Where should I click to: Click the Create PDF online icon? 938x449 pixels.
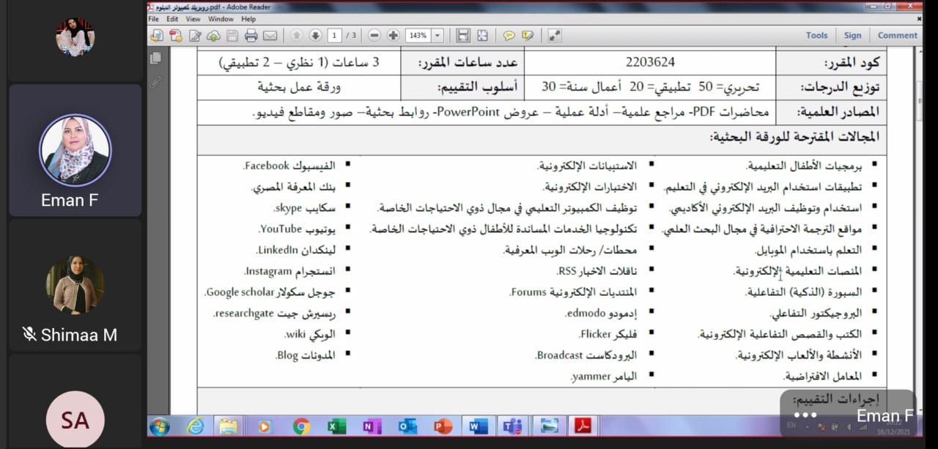pos(157,35)
